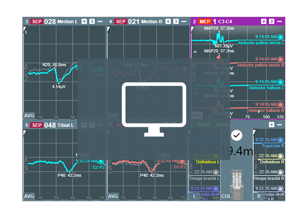The image size is (308, 218).
Task: Click plus icon in SPINE panel header
Action: click(270, 125)
